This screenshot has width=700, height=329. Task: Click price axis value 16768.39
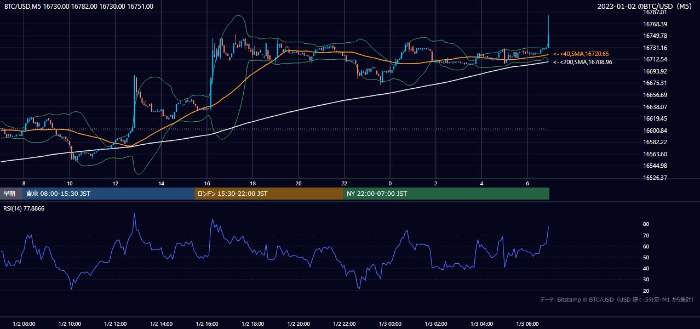655,24
